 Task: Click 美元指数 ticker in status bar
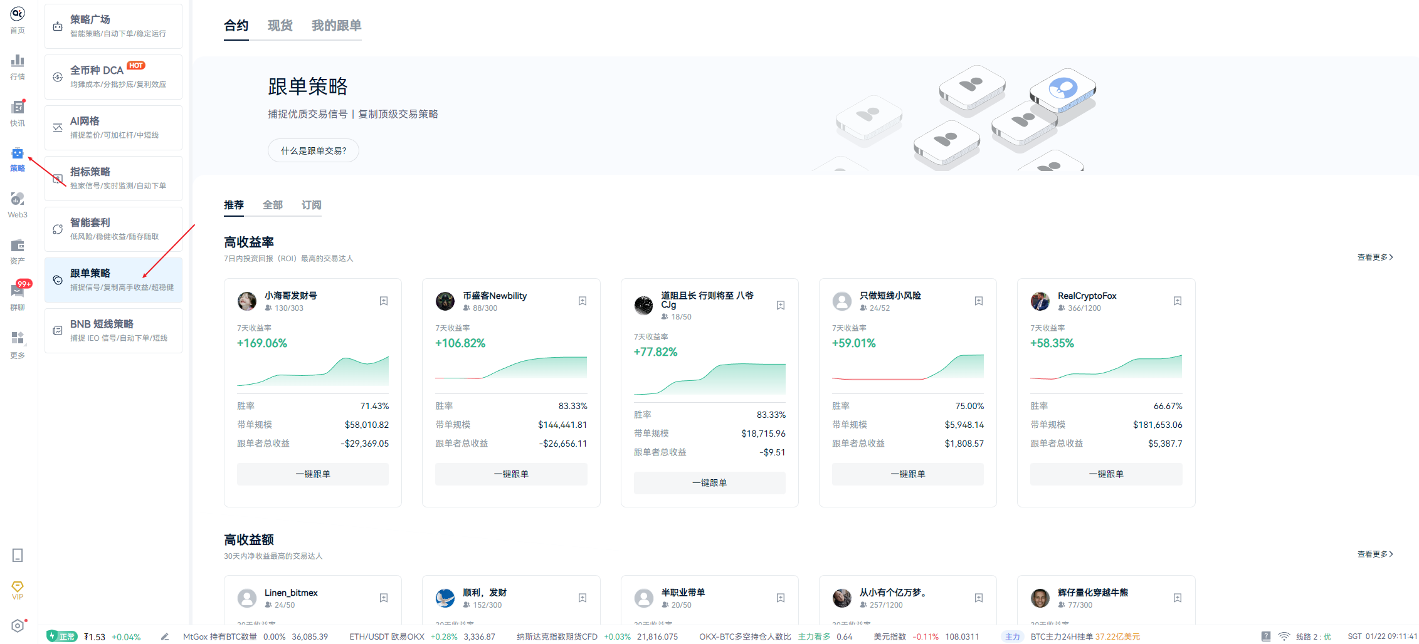926,636
